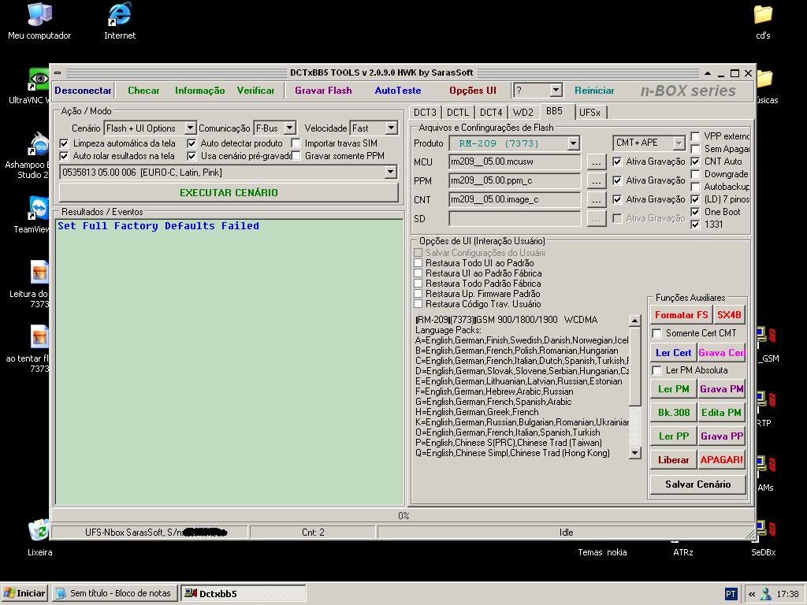Toggle MCU Ativa Gravação checkbox

(x=618, y=161)
